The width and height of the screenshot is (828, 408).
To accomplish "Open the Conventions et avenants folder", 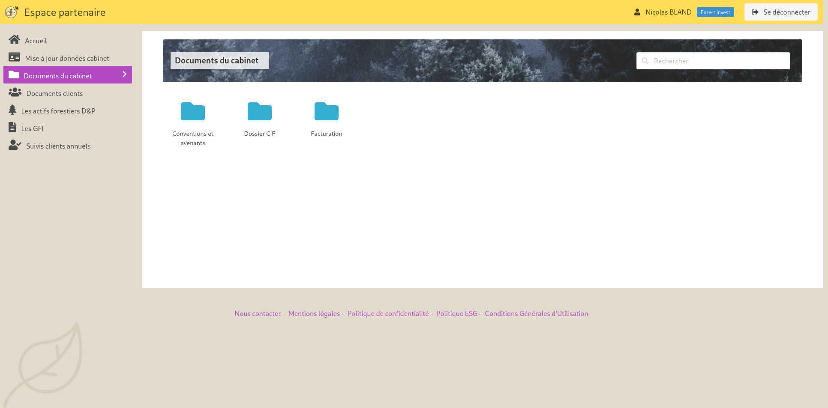I will [192, 112].
